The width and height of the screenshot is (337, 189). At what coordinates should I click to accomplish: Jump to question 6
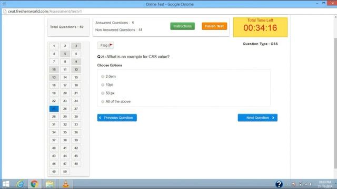76,54
